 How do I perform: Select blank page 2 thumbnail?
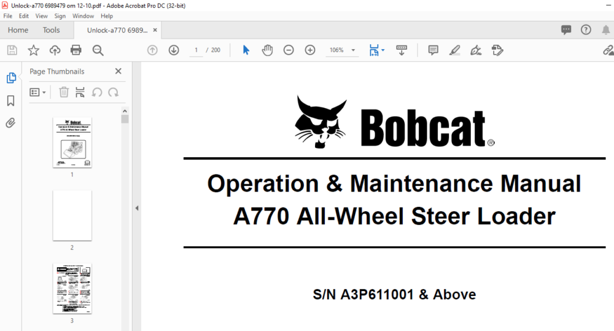point(72,216)
